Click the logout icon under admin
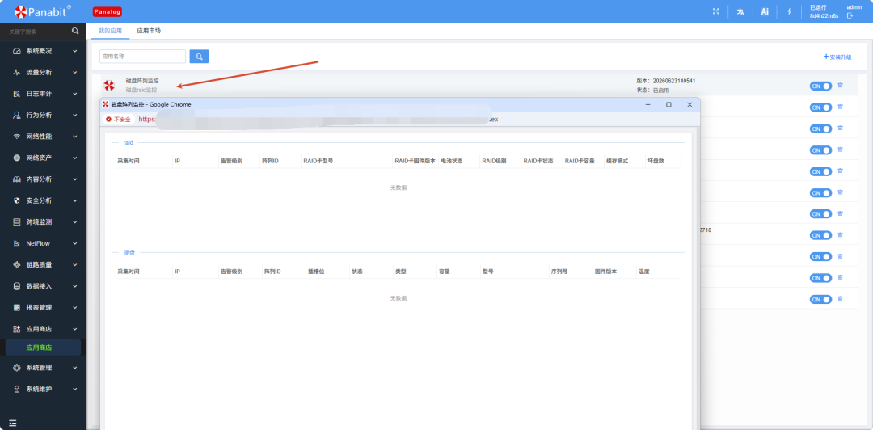The height and width of the screenshot is (430, 873). click(850, 15)
